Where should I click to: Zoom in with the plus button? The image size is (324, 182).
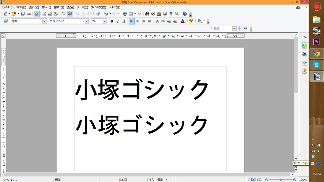coord(295,180)
